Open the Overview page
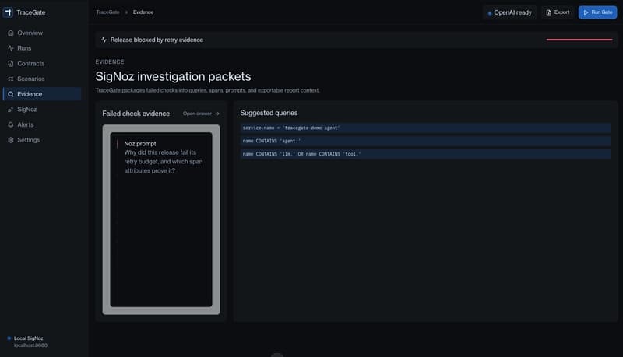Image resolution: width=623 pixels, height=357 pixels. click(x=42, y=33)
